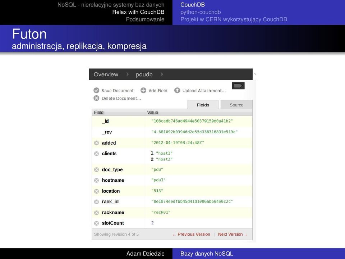
Task: Open pdudb in the breadcrumb
Action: (144, 74)
